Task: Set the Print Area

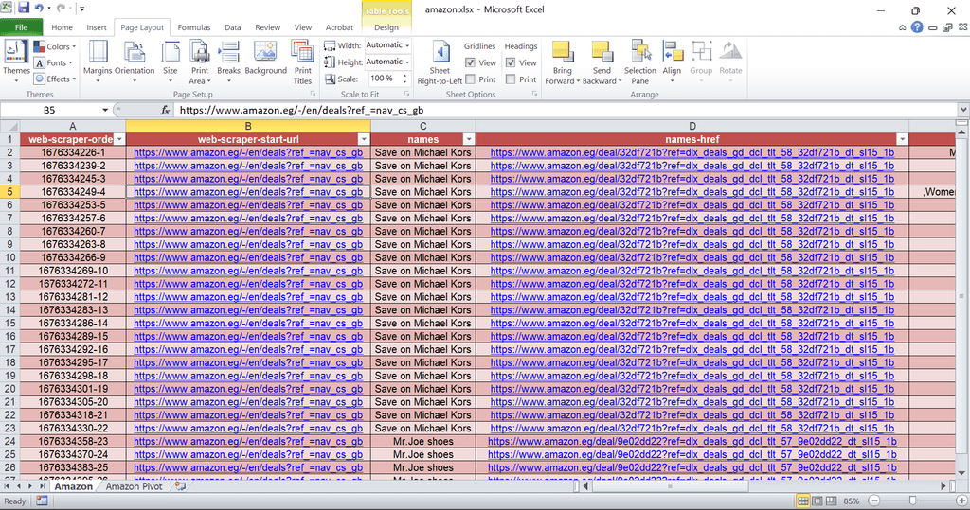Action: pyautogui.click(x=200, y=62)
